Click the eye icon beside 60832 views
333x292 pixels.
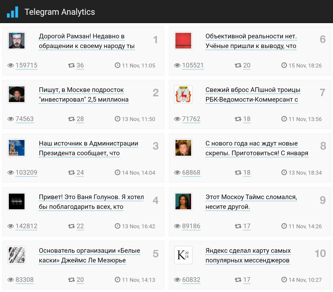click(177, 280)
